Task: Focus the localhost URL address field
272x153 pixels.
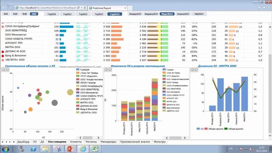Action: [48, 8]
